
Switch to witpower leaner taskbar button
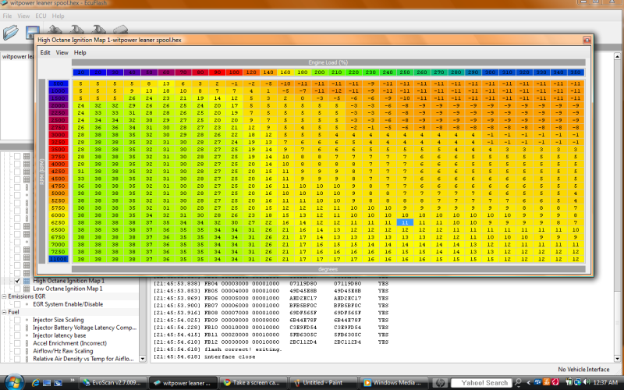183,383
